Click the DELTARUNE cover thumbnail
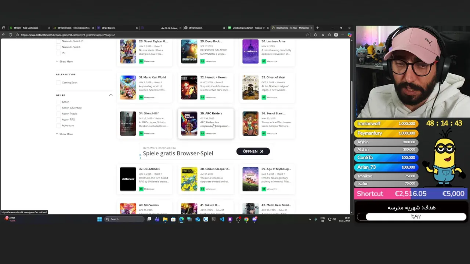Viewport: 470px width, 264px height. pyautogui.click(x=128, y=179)
